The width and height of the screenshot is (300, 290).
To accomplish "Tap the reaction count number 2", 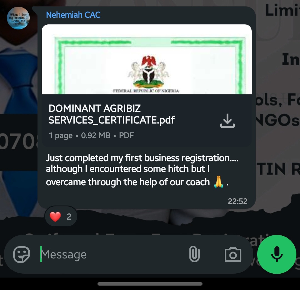I will (69, 217).
